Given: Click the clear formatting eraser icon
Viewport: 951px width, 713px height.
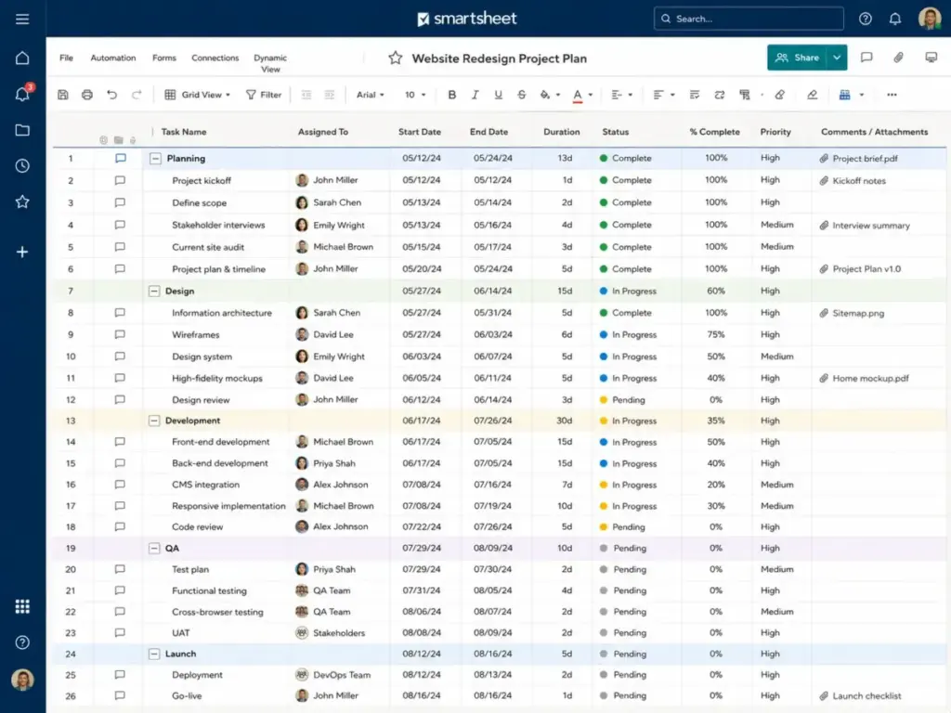Looking at the screenshot, I should click(x=780, y=95).
